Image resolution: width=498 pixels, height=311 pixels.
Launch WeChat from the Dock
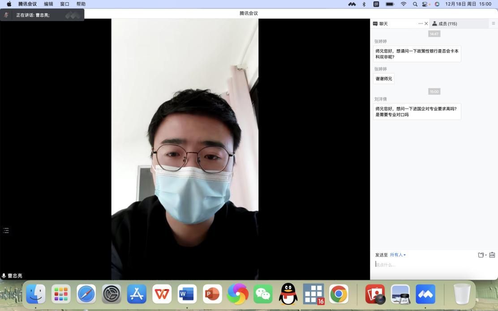[x=263, y=294]
